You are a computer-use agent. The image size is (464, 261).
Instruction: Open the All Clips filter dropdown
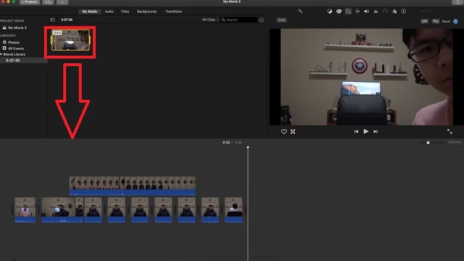[210, 20]
